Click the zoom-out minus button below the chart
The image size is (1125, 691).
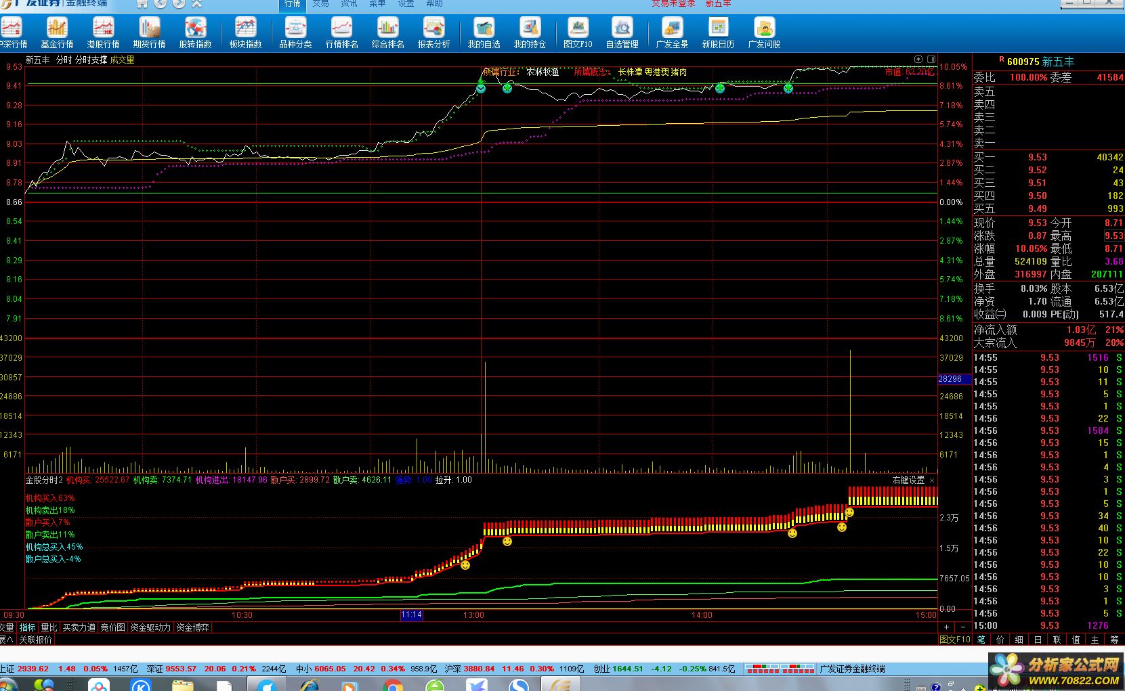pyautogui.click(x=963, y=627)
